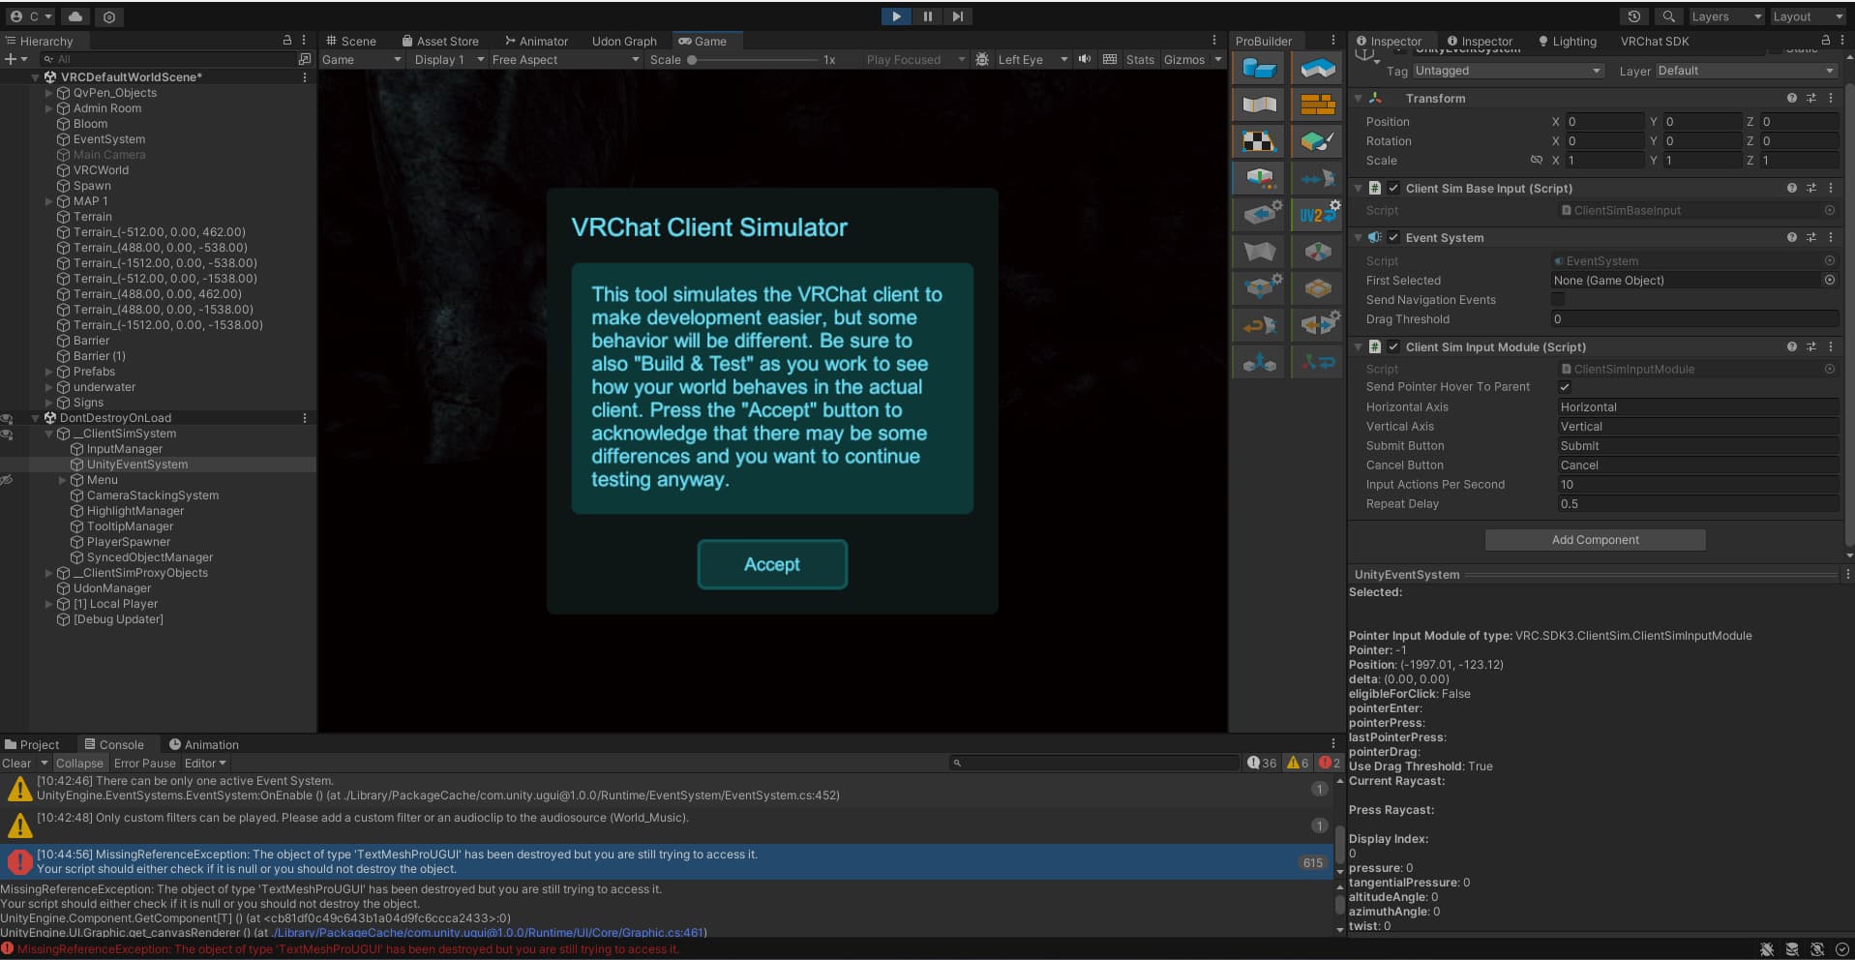Open Event System component presets icon
1855x960 pixels.
tap(1811, 238)
